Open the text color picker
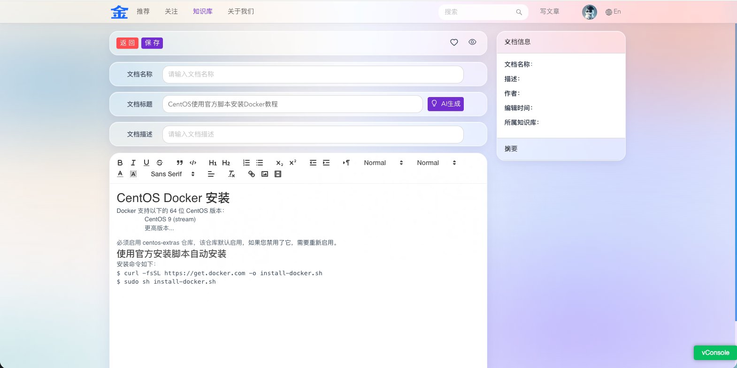737x368 pixels. click(120, 174)
